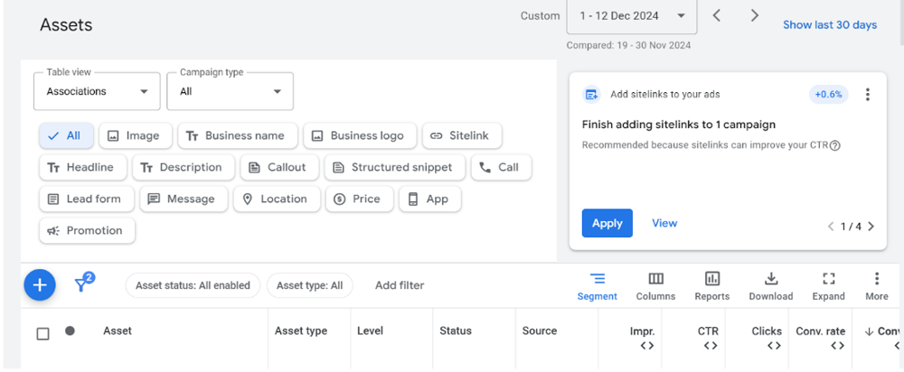Go to previous date range
904x372 pixels.
(717, 15)
